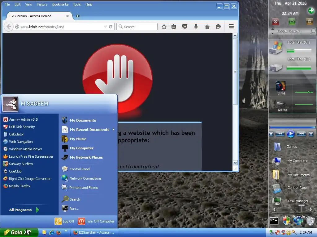This screenshot has height=237, width=317.
Task: Reload the page with the refresh icon
Action: tap(111, 27)
